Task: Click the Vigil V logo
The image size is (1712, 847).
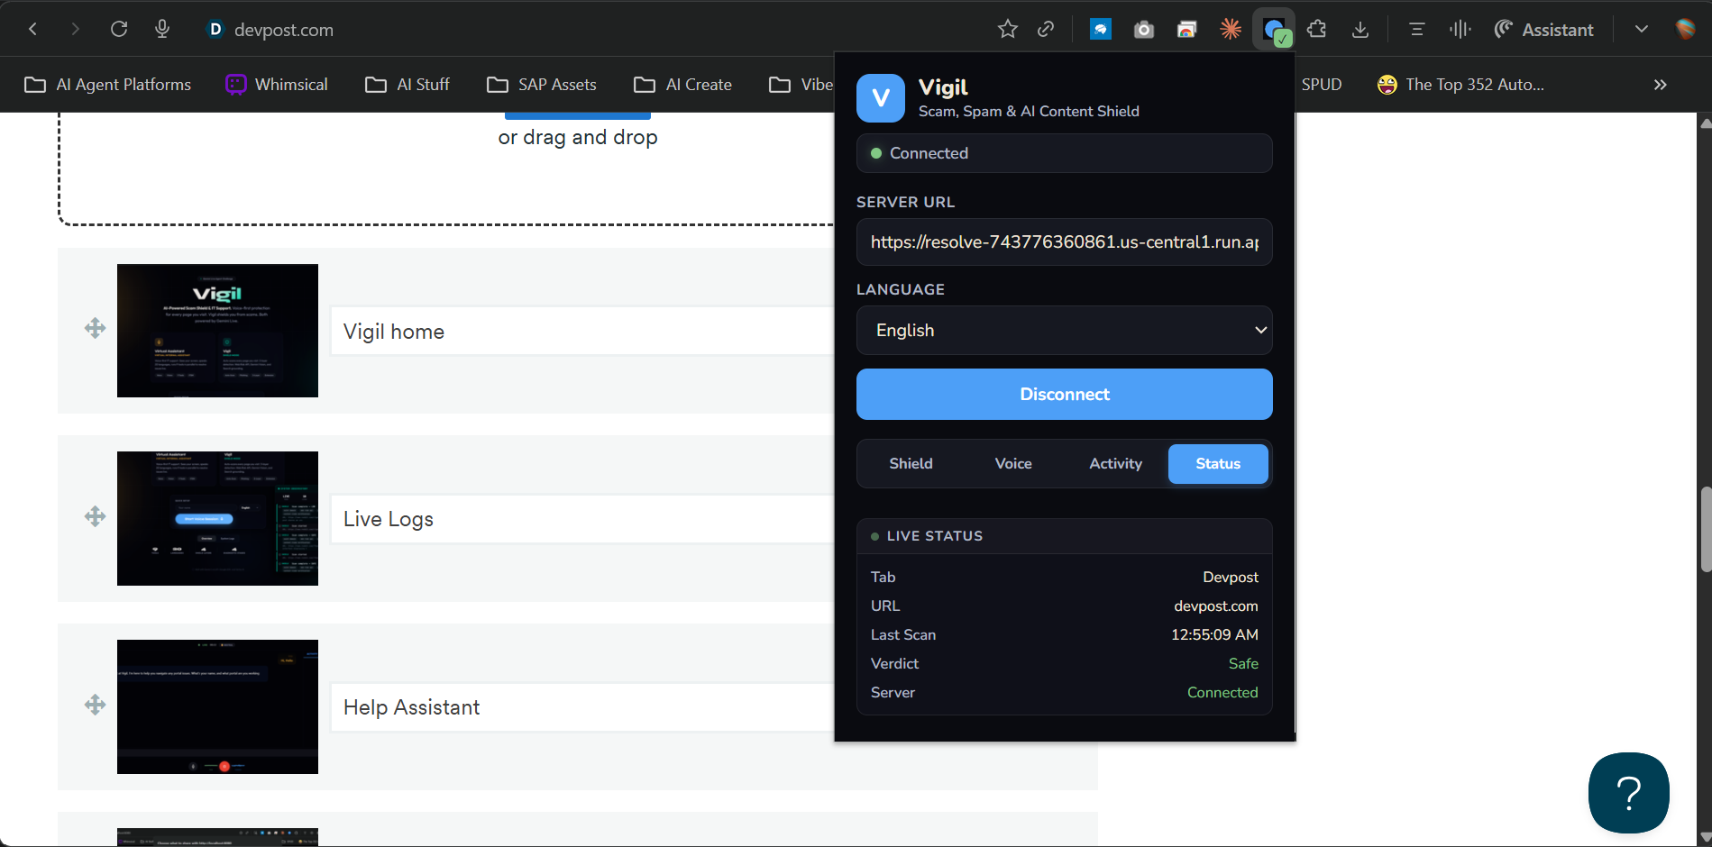Action: [x=881, y=98]
